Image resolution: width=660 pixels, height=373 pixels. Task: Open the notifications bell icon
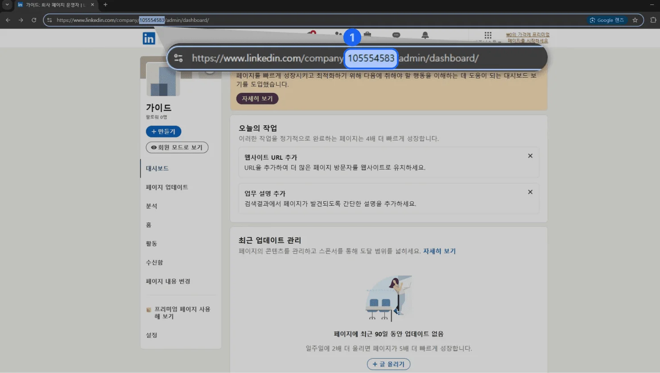point(425,35)
